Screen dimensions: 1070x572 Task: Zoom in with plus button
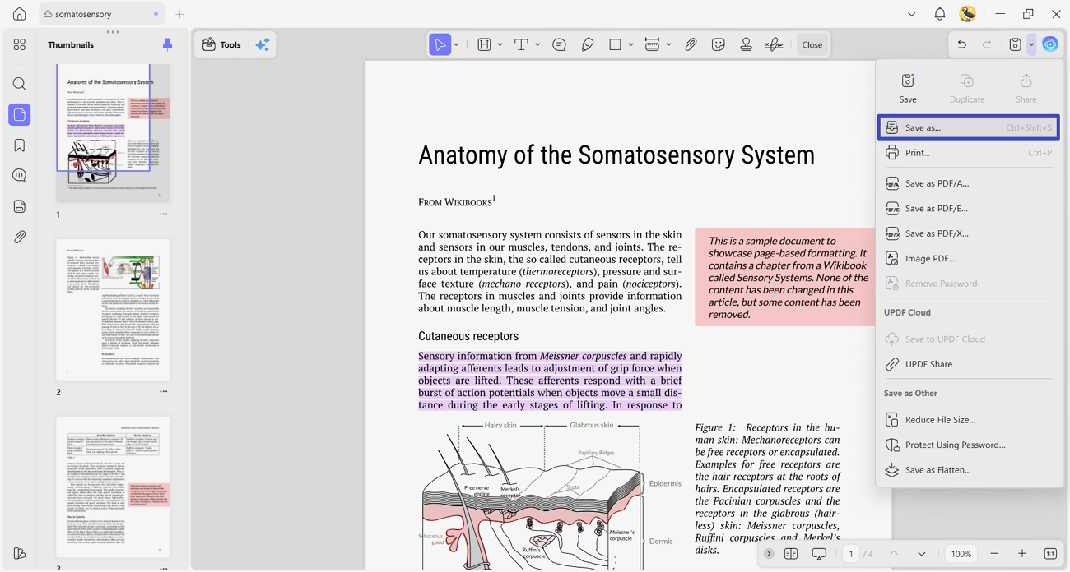(1022, 554)
